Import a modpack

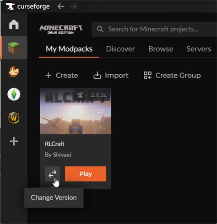[111, 75]
